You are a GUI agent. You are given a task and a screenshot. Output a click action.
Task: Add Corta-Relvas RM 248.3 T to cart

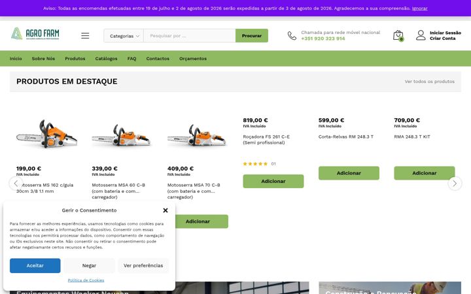(x=349, y=173)
